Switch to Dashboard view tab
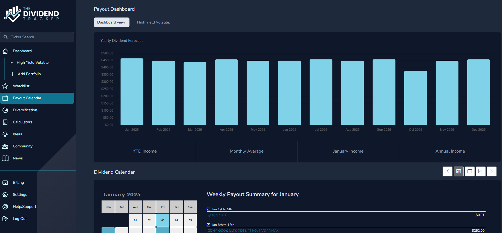 point(111,22)
